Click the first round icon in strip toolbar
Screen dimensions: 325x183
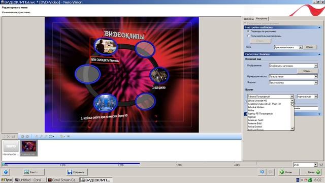coord(22,136)
